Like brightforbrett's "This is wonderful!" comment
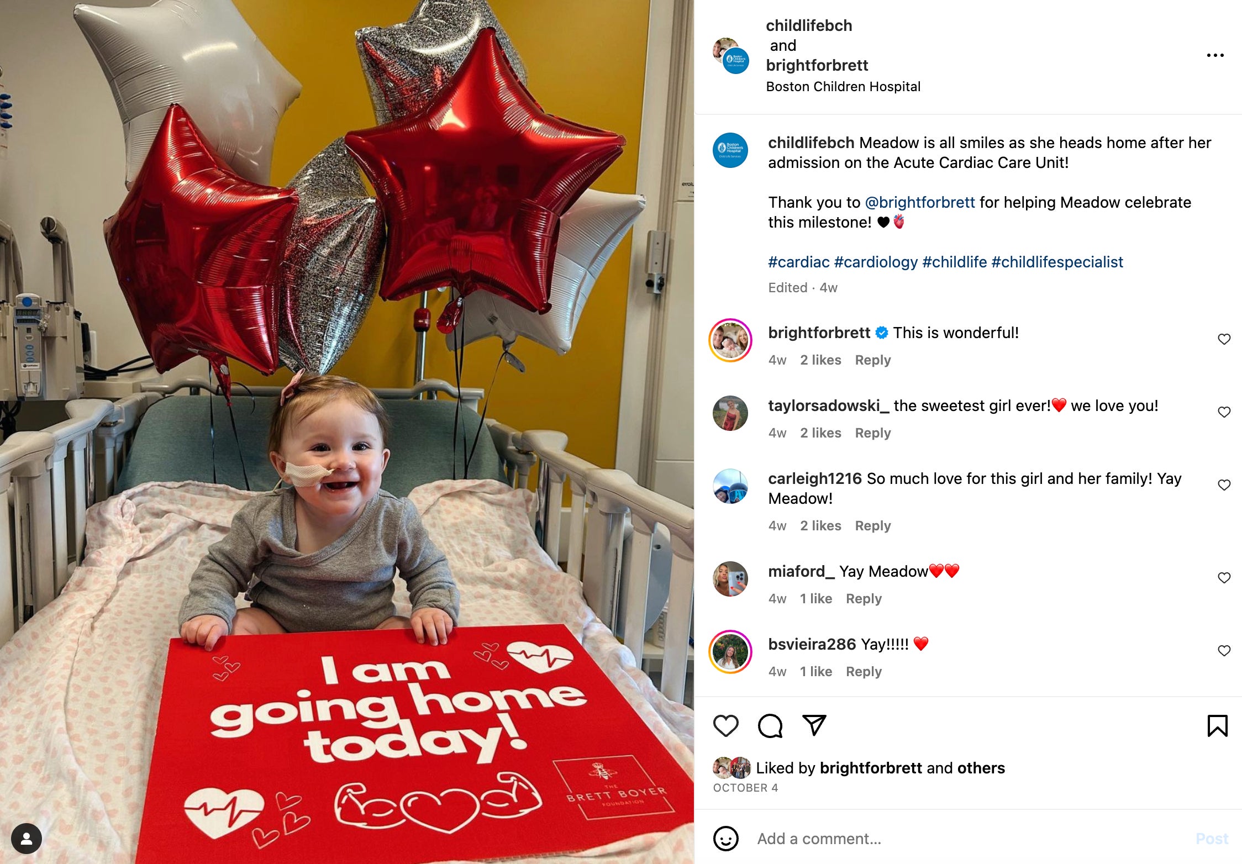Viewport: 1242px width, 864px height. (1224, 339)
